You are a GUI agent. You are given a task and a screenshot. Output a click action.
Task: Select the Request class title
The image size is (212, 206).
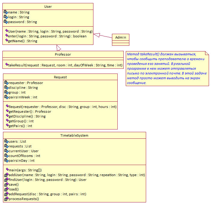click(x=60, y=77)
